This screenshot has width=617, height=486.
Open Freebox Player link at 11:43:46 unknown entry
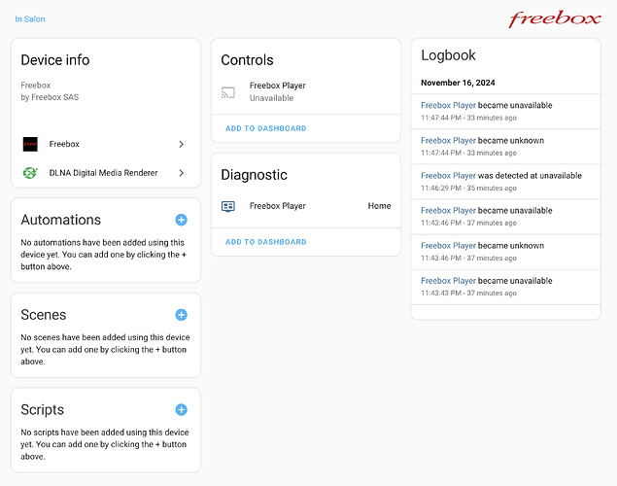point(448,246)
